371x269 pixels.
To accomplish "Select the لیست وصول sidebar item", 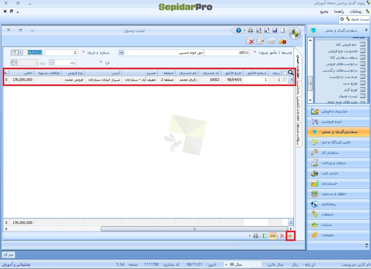I will point(348,96).
